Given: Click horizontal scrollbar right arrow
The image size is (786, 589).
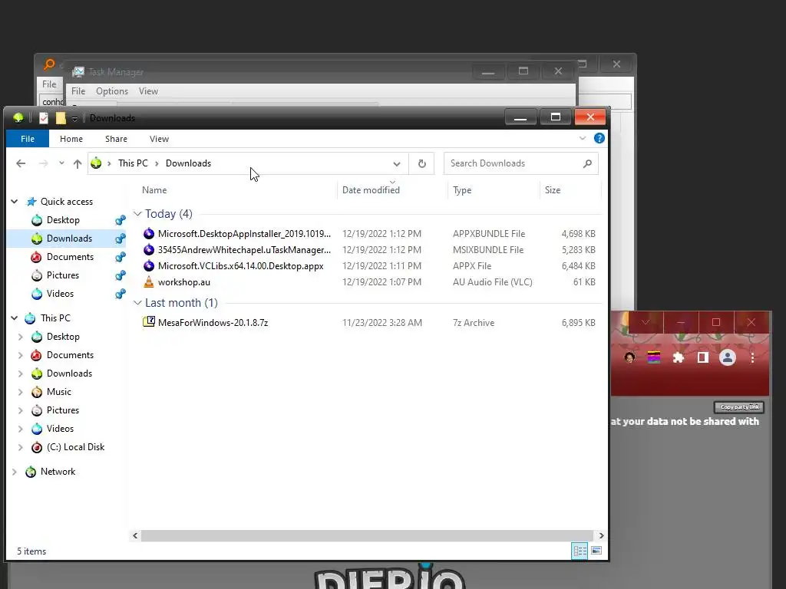Looking at the screenshot, I should (601, 535).
